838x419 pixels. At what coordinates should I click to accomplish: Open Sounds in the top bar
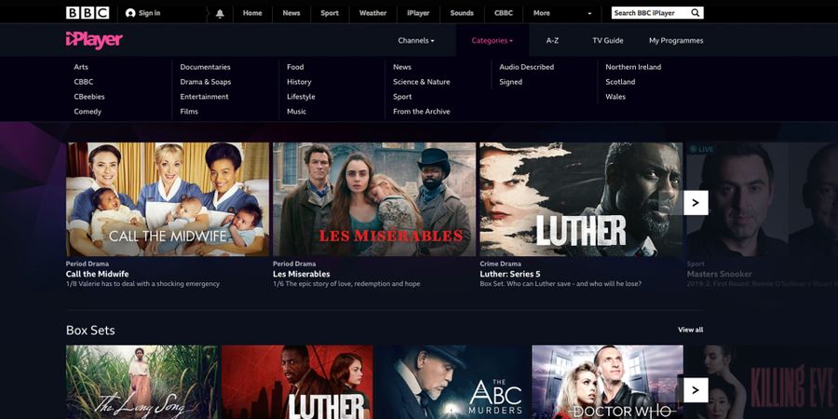(x=462, y=13)
